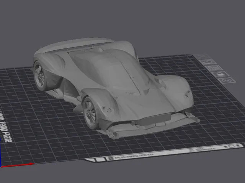Click the plate's remove (X) icon
The width and height of the screenshot is (245, 183).
tap(202, 56)
